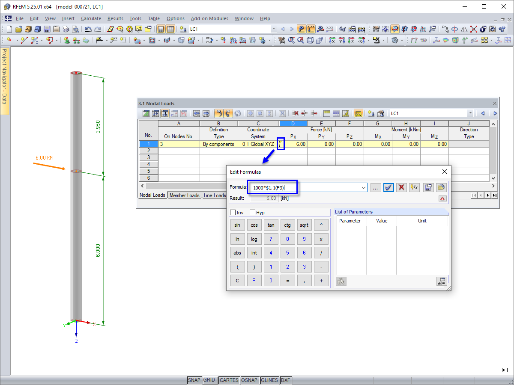
Task: Switch to the Line Loads tab
Action: tap(214, 195)
